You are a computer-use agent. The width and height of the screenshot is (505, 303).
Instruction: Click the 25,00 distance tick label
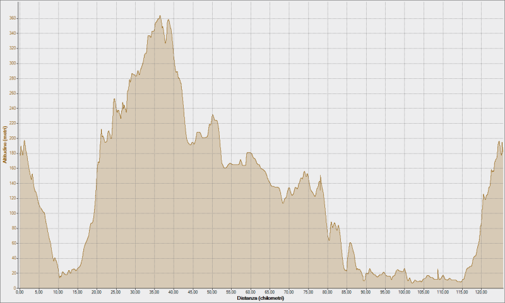[116, 292]
